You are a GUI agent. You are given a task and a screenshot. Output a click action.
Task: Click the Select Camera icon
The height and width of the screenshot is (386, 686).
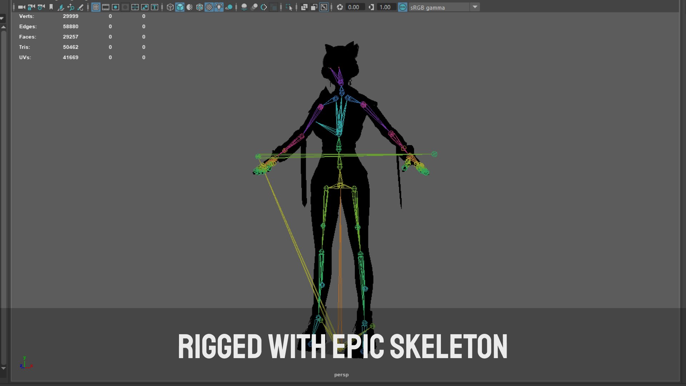coord(22,7)
